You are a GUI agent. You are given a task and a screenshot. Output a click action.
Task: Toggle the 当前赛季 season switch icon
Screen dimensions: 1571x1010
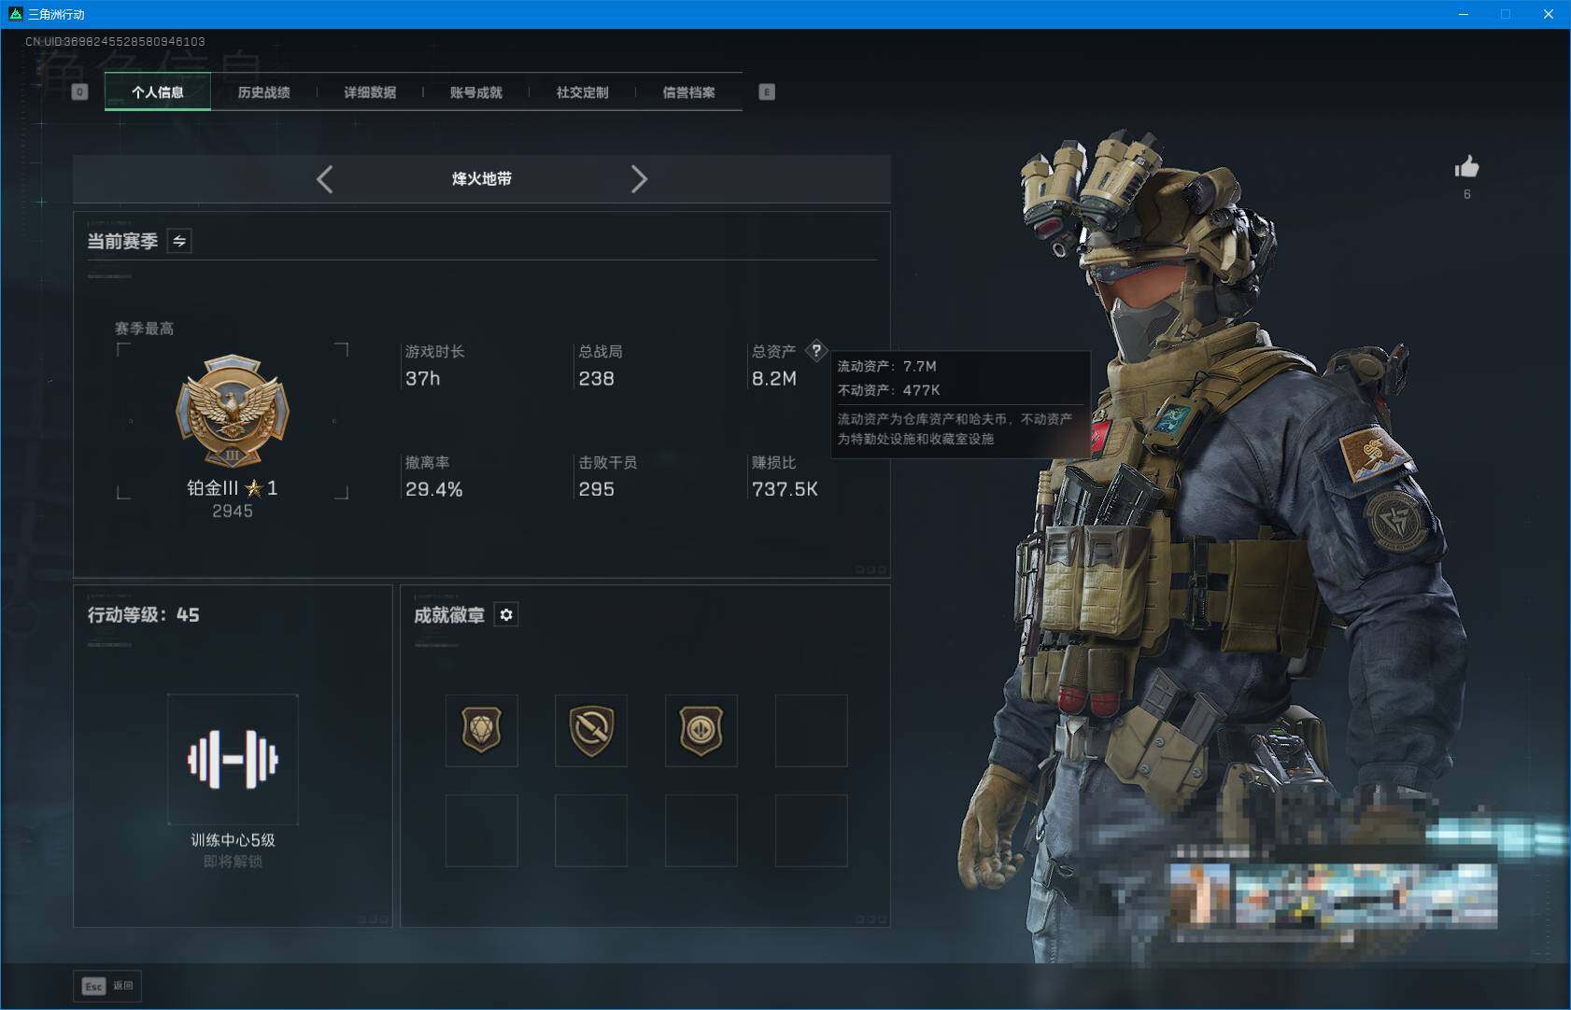[x=179, y=241]
